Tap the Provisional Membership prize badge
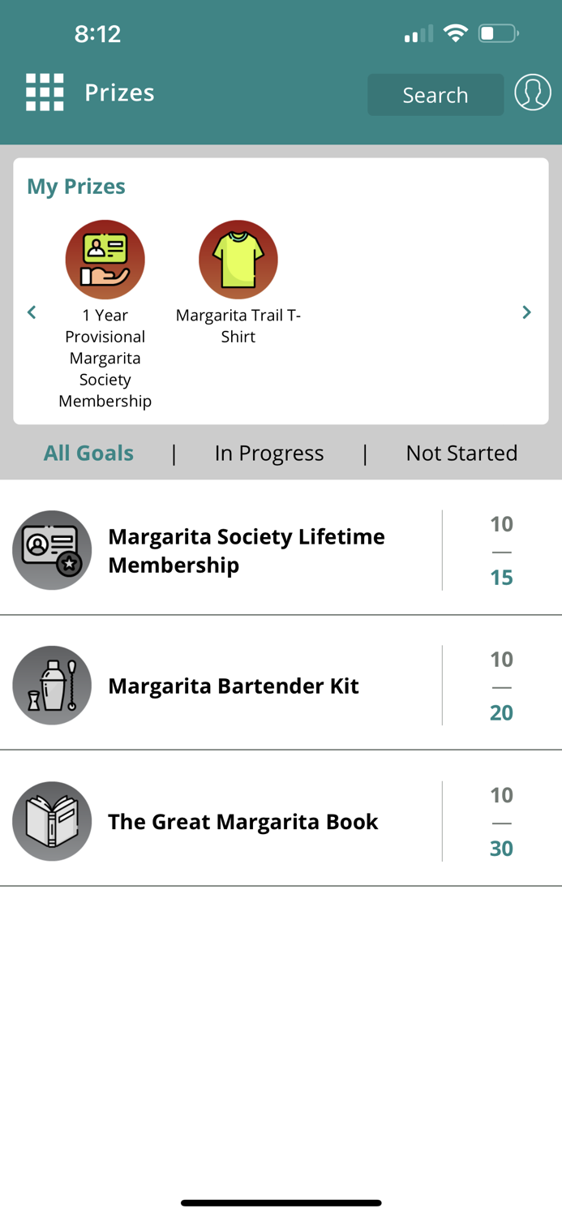Image resolution: width=562 pixels, height=1217 pixels. click(x=105, y=260)
